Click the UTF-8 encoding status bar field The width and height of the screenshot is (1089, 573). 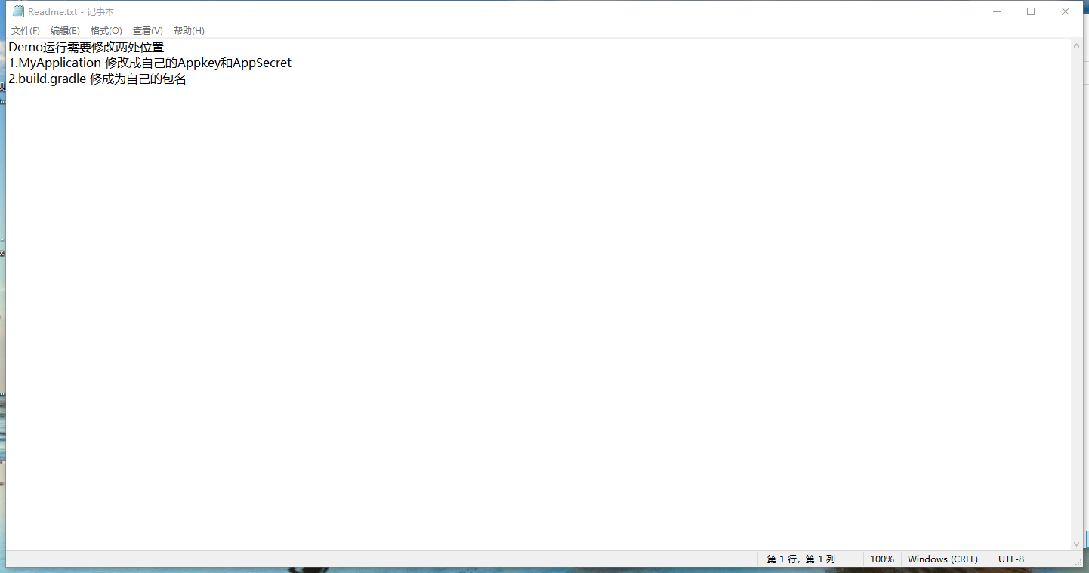pos(1011,559)
